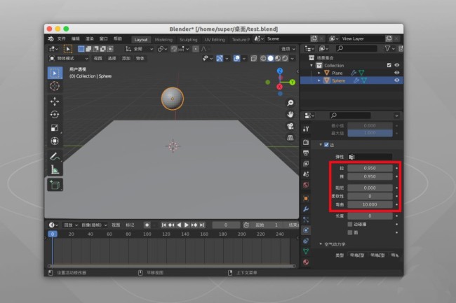Open the Output properties printer tab
Screen dimensions: 456x303
coord(306,153)
